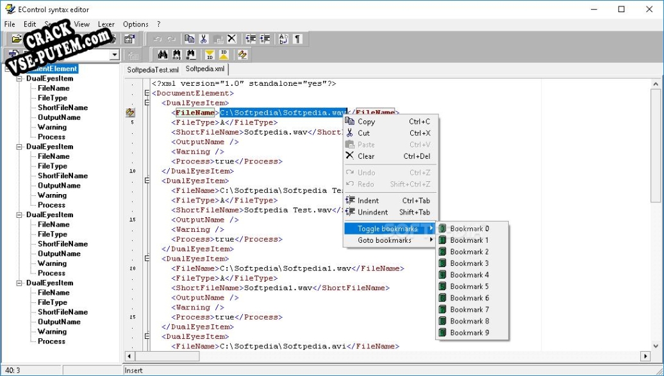The image size is (664, 376).
Task: Choose Indent from the context menu
Action: 390,200
